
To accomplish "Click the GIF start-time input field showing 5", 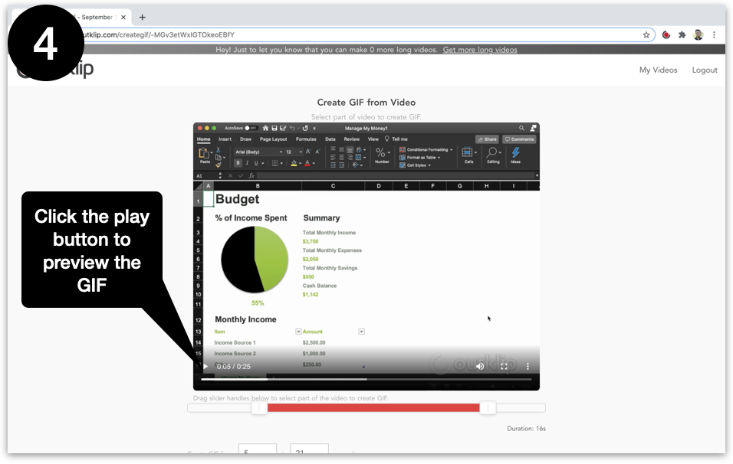I will pos(258,449).
